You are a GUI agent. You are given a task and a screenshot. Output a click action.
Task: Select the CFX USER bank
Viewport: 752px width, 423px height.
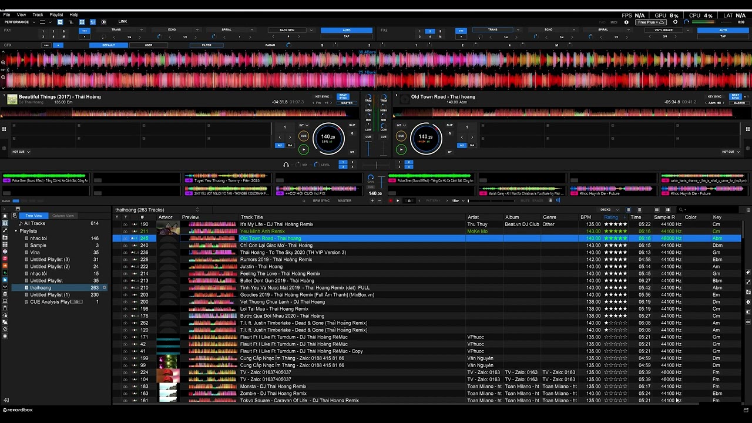click(x=149, y=45)
